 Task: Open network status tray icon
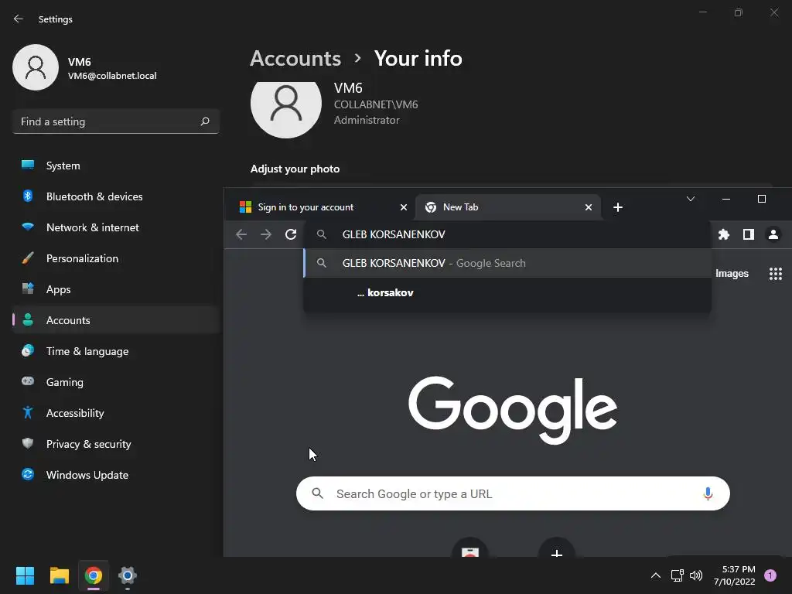(677, 575)
